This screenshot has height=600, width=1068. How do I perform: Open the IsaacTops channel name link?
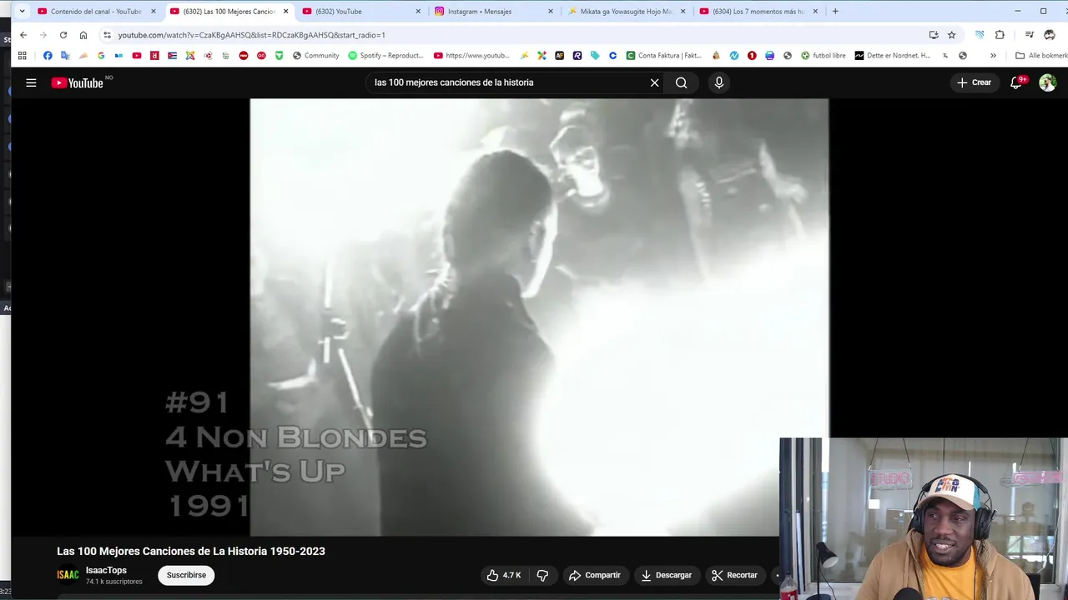(x=106, y=570)
